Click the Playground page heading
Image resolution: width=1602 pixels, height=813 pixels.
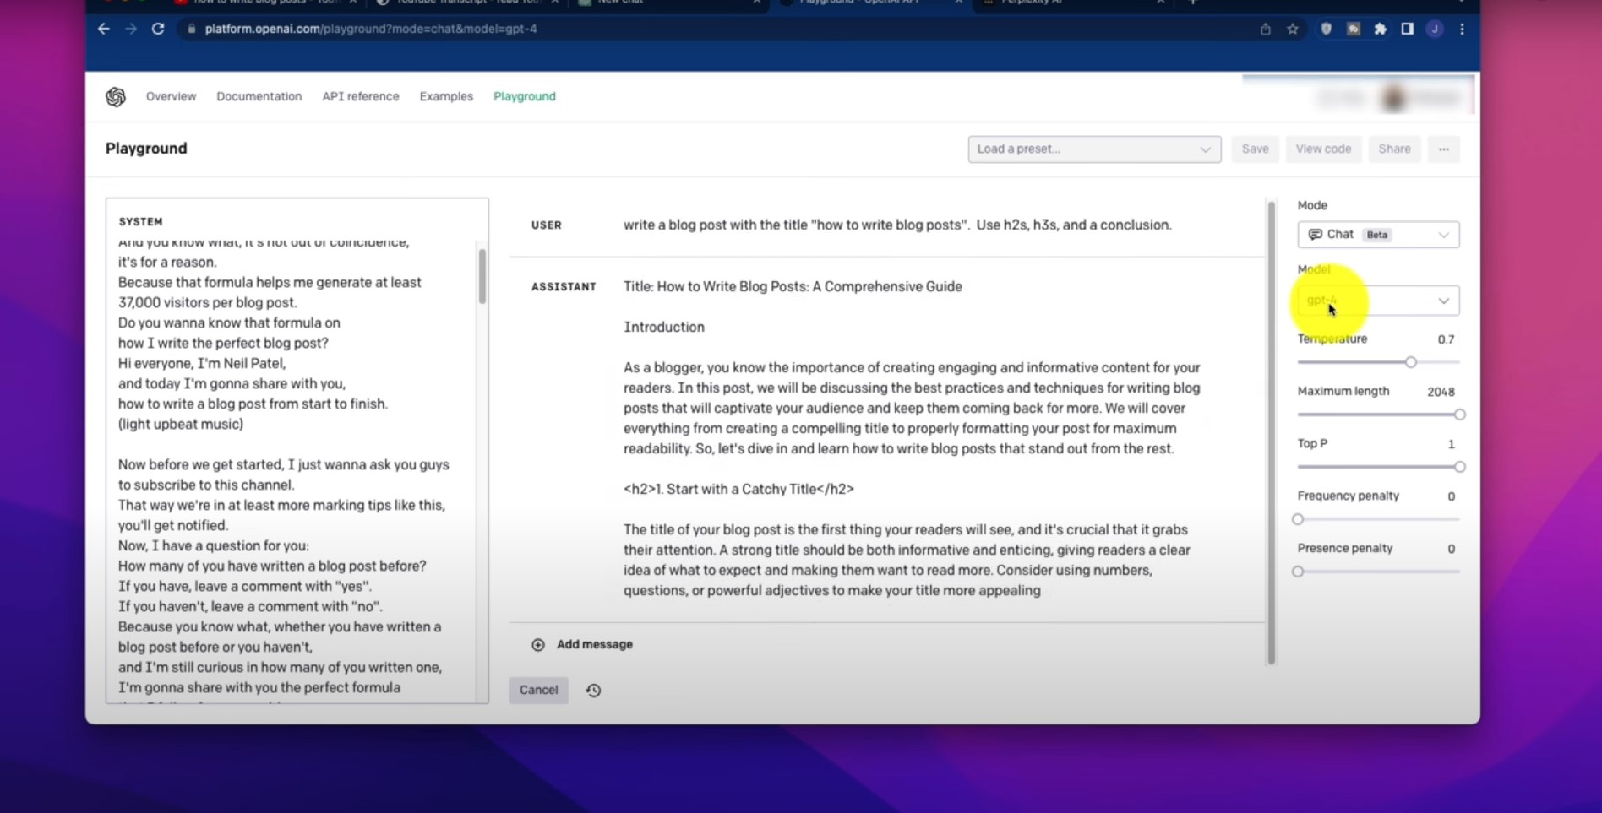(x=146, y=149)
